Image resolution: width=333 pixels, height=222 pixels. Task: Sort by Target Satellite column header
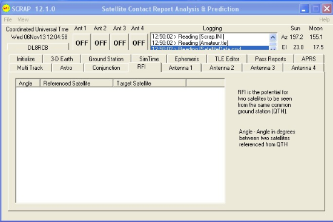tap(150, 83)
